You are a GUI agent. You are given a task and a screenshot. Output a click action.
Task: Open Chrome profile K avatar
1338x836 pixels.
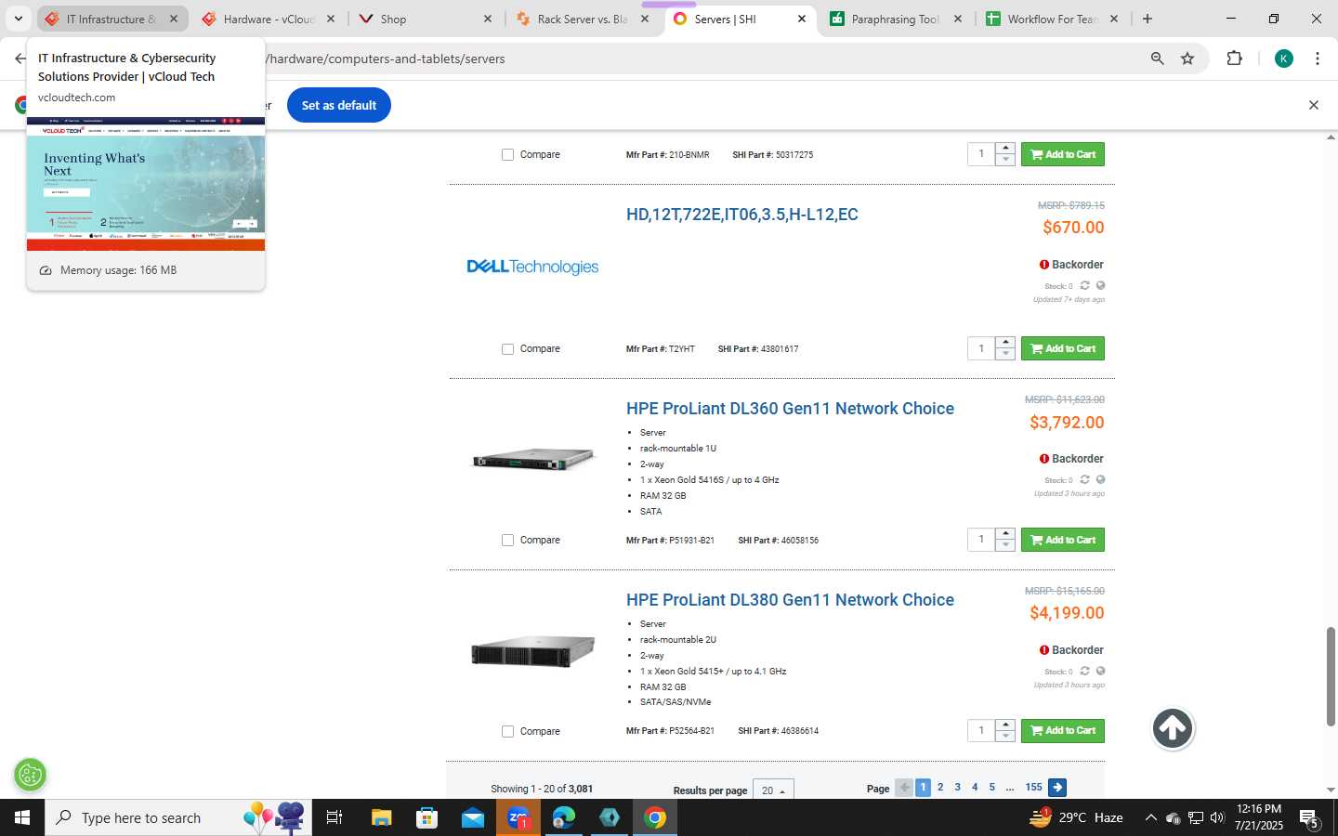click(1283, 59)
